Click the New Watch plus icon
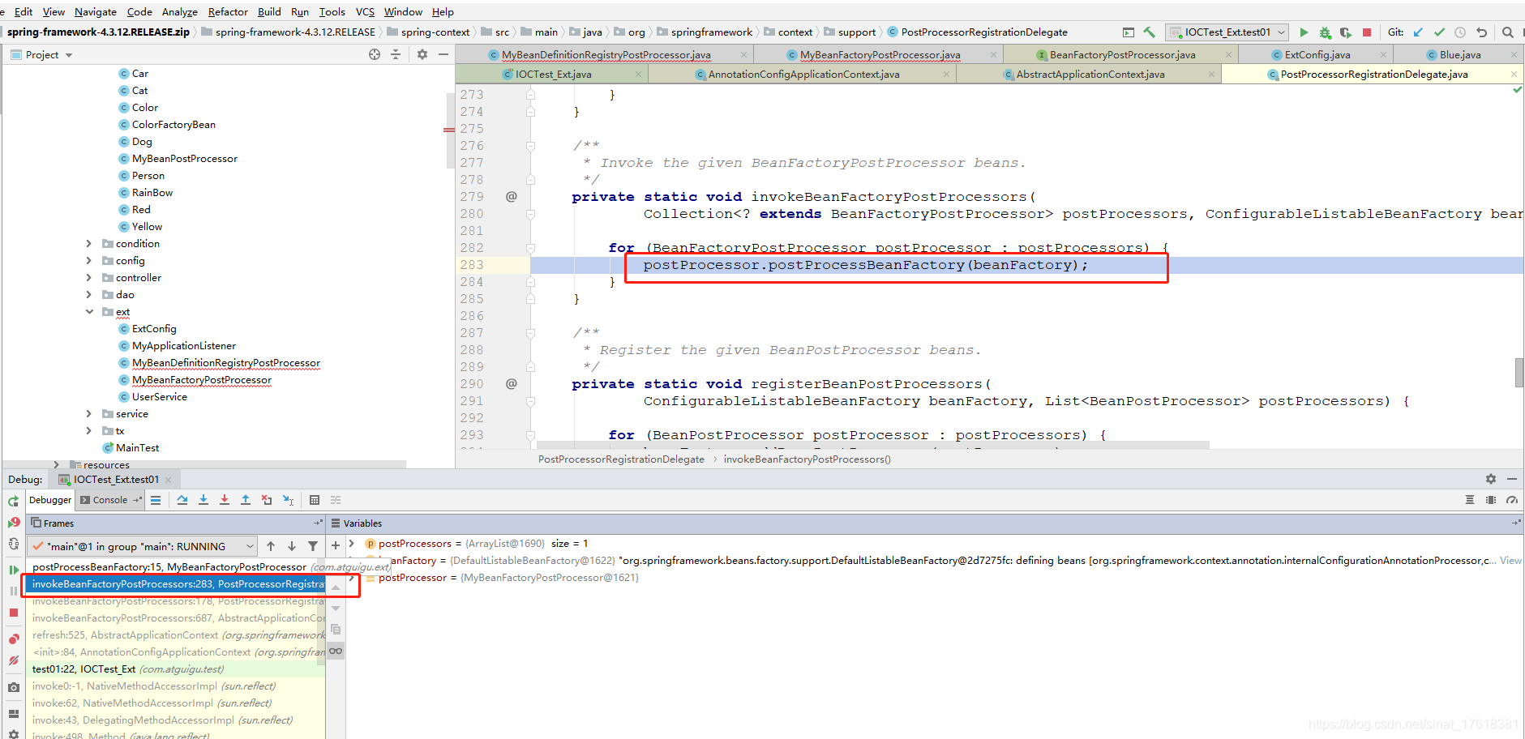The width and height of the screenshot is (1525, 739). tap(336, 546)
